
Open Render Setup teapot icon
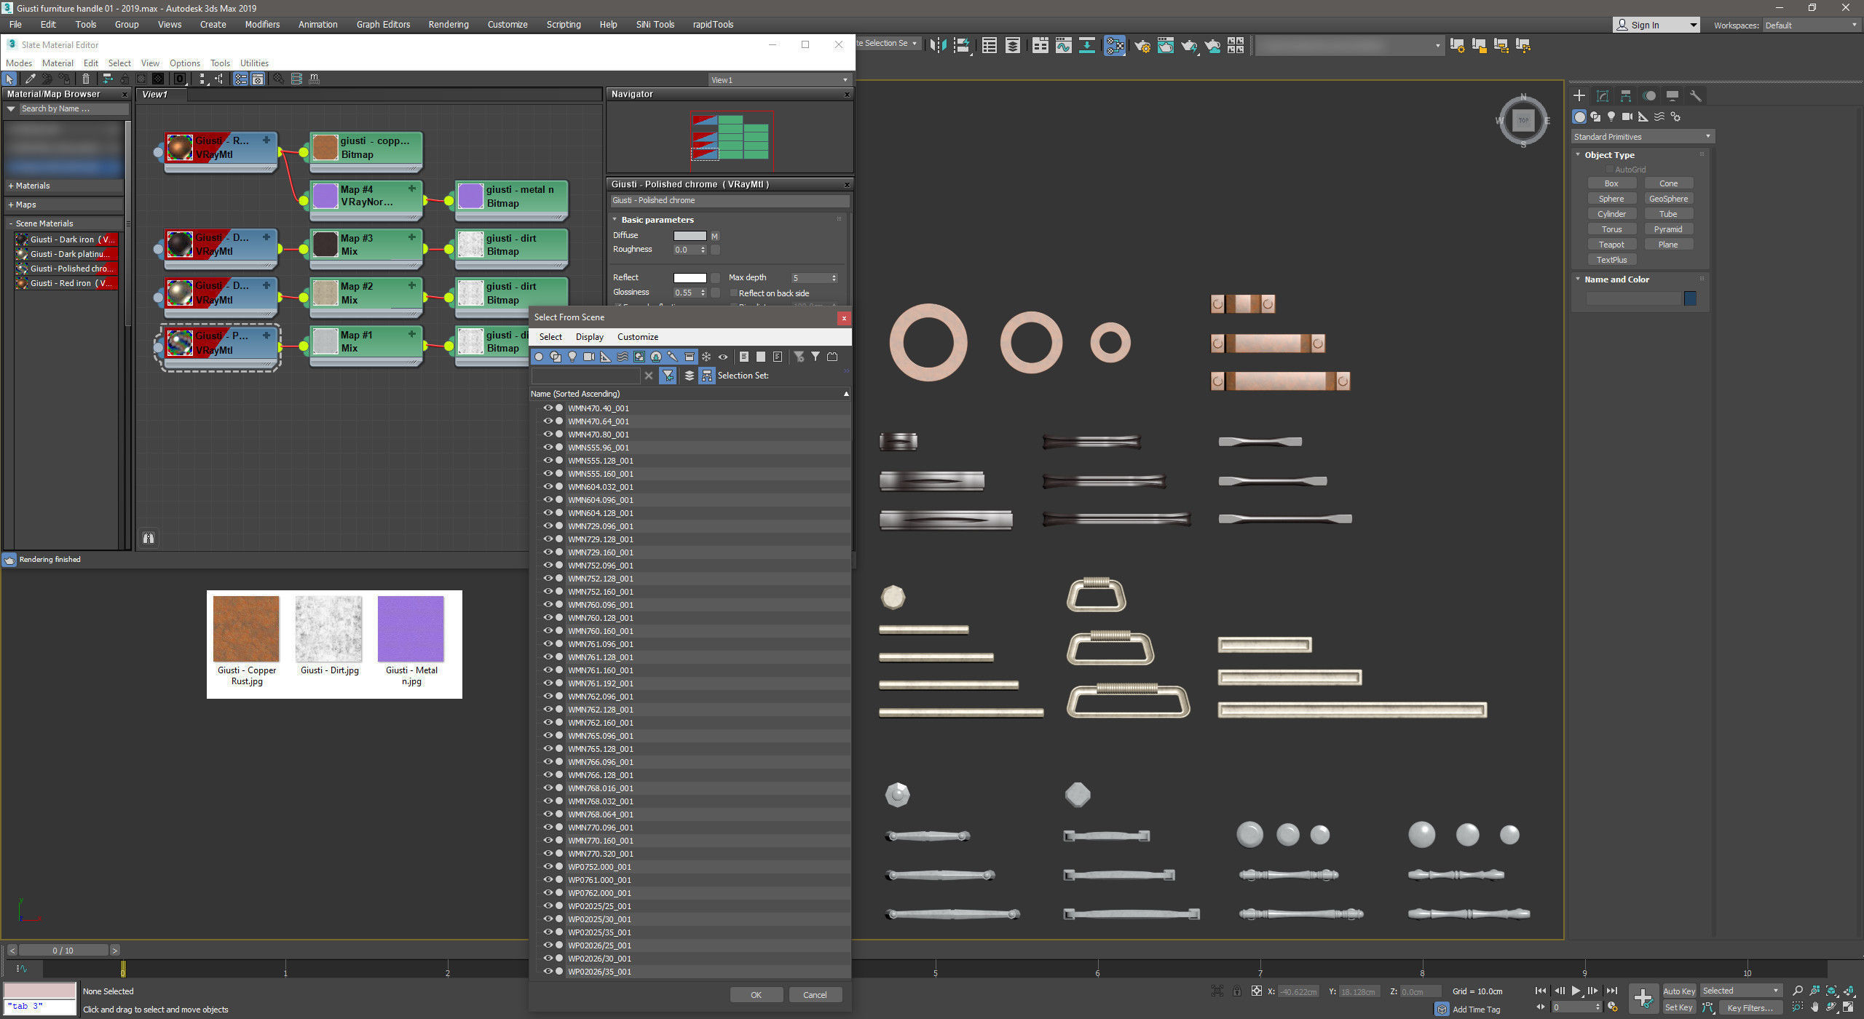tap(1142, 46)
